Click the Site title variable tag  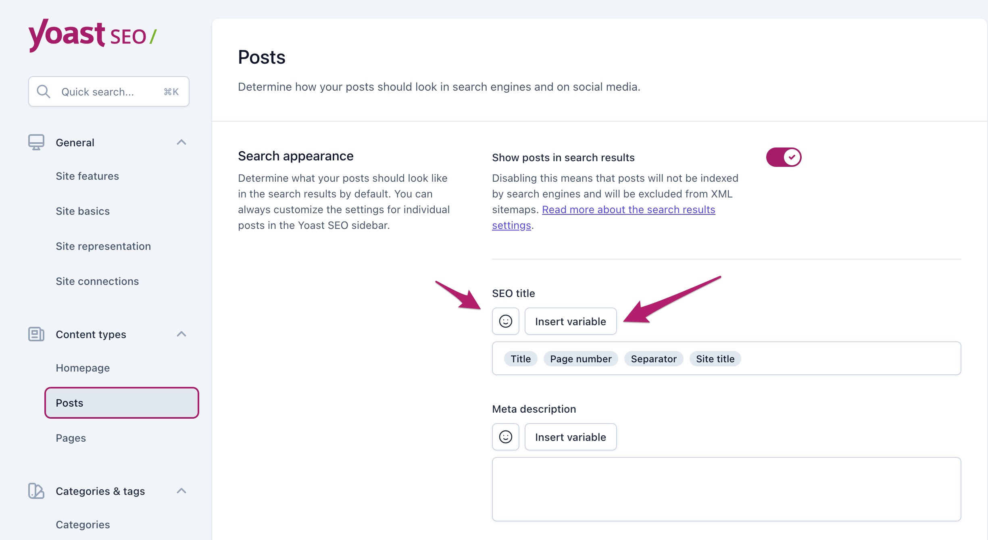pyautogui.click(x=715, y=358)
